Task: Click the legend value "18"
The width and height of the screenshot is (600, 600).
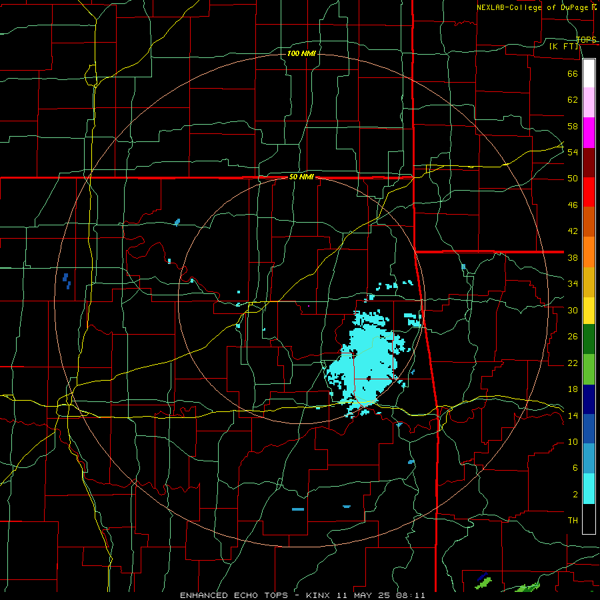Action: pos(573,389)
